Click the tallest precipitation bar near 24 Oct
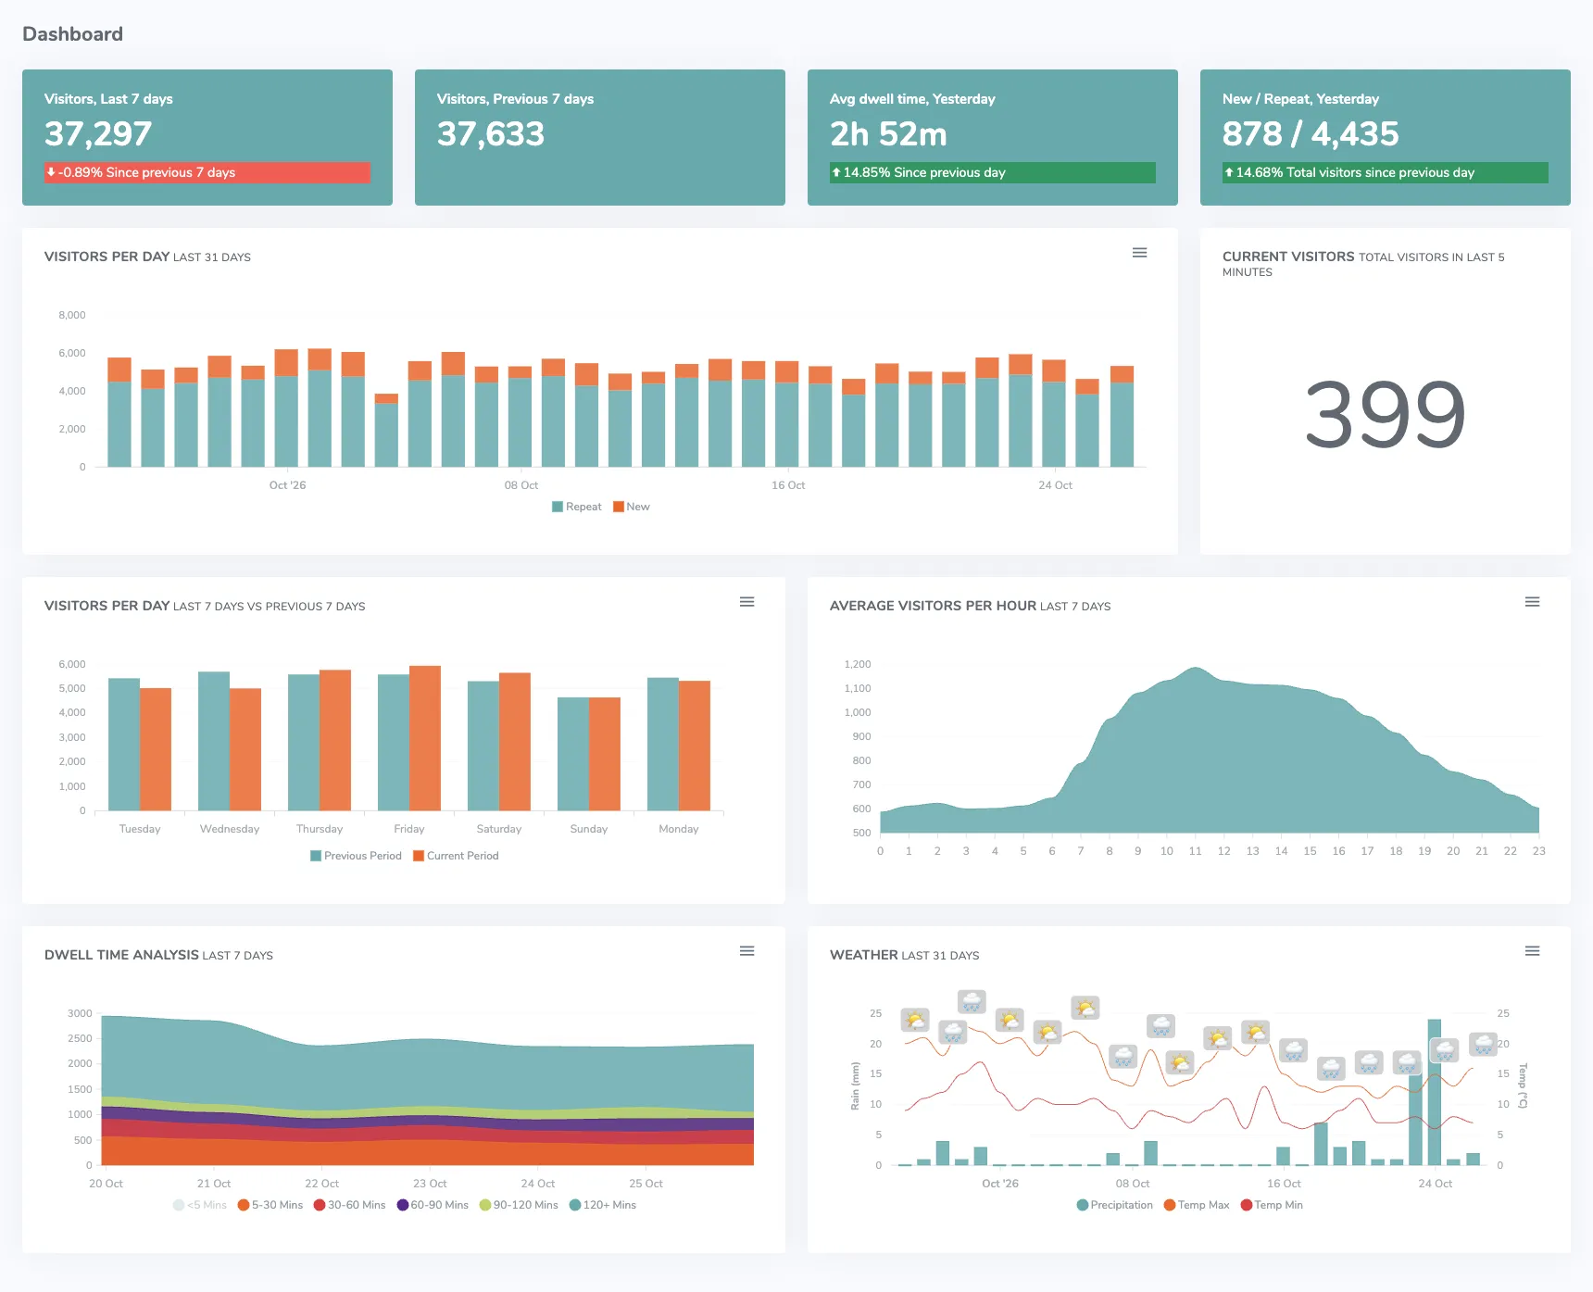 coord(1435,1092)
